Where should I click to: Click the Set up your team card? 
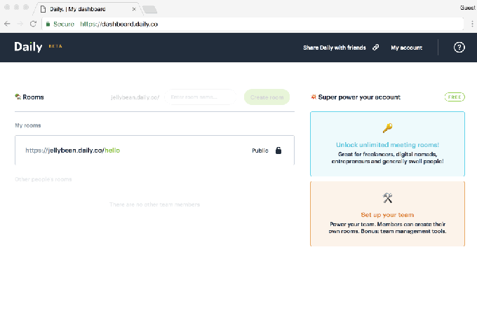click(387, 213)
